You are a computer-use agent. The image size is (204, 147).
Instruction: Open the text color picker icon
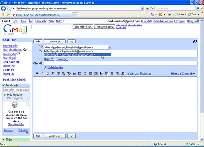click(x=63, y=73)
